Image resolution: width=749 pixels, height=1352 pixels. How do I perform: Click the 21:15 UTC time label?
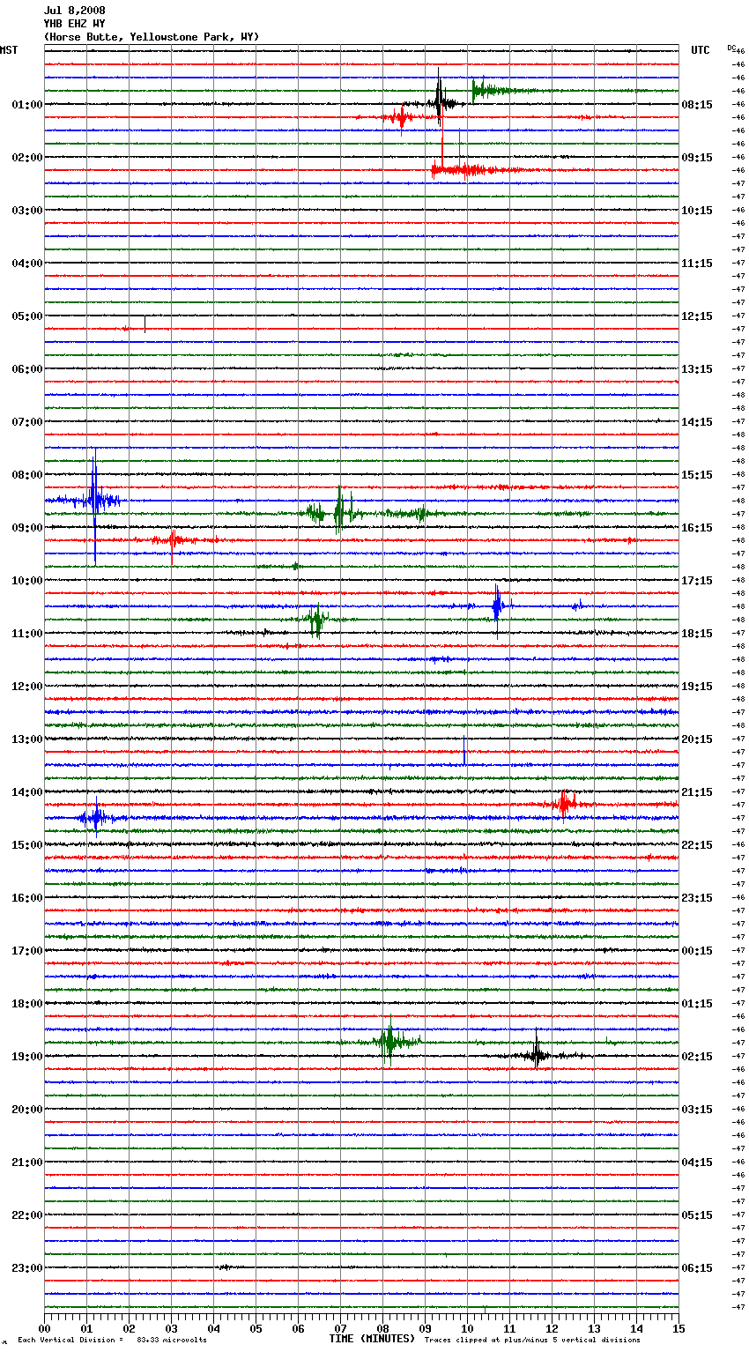coord(697,792)
